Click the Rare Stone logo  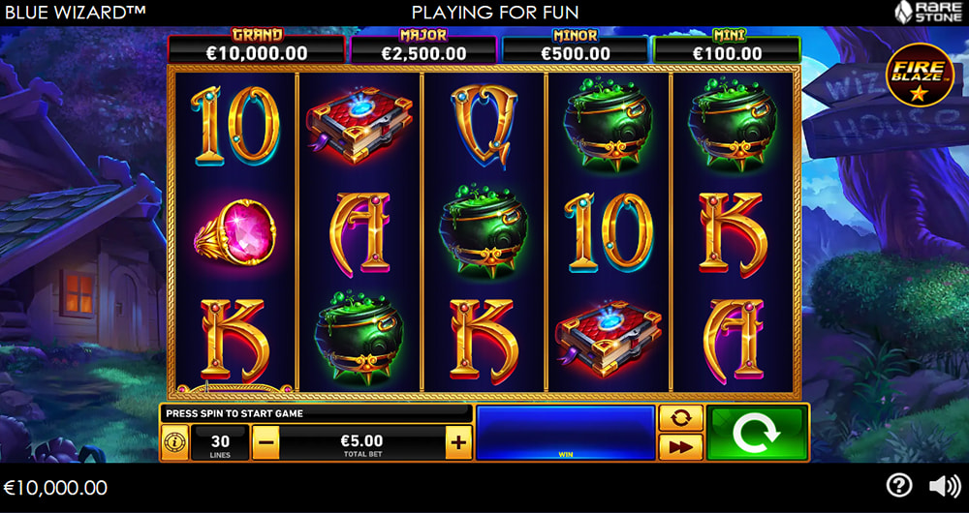point(929,11)
